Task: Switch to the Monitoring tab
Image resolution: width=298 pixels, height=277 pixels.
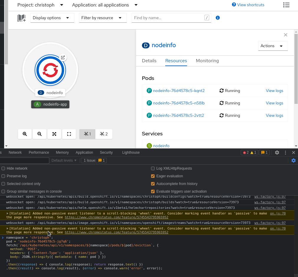Action: tap(207, 61)
